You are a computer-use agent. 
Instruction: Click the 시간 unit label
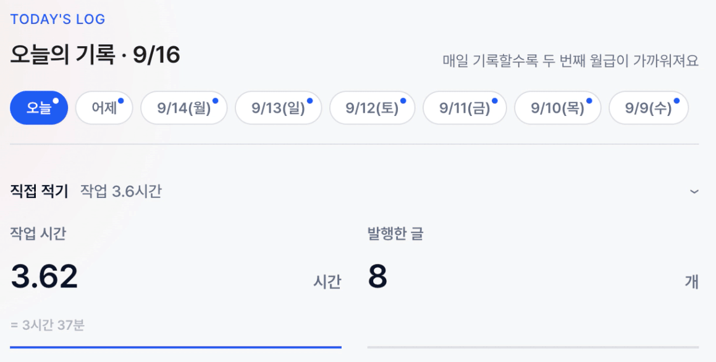(x=327, y=282)
